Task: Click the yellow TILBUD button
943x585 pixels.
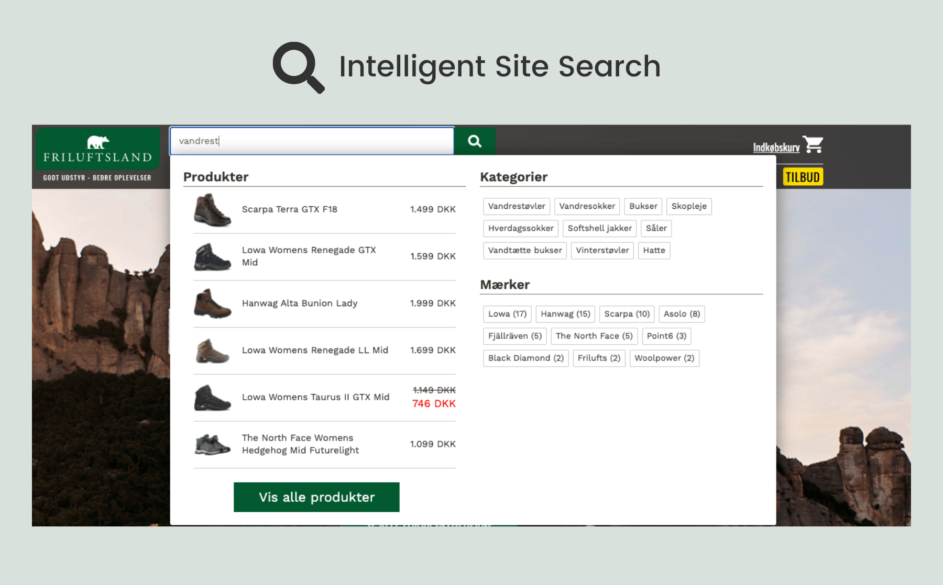Action: coord(803,177)
